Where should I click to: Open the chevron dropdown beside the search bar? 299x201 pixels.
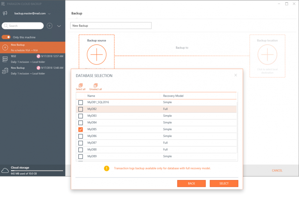[x=59, y=26]
